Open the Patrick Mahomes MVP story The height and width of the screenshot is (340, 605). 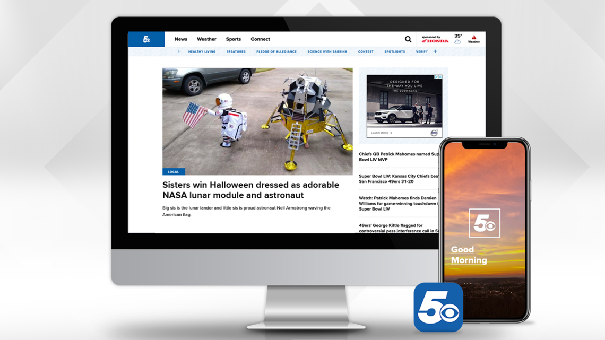point(398,155)
